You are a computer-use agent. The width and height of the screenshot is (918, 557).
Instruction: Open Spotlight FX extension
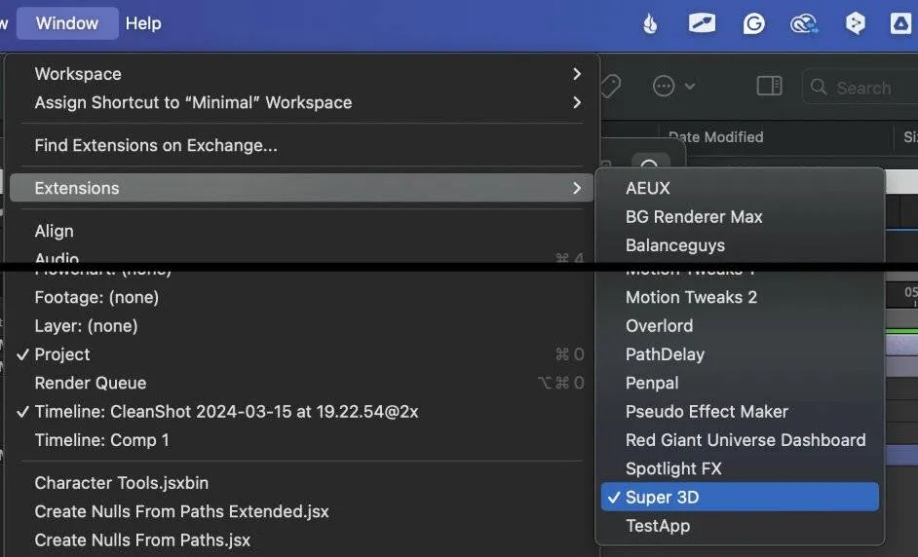click(x=740, y=468)
